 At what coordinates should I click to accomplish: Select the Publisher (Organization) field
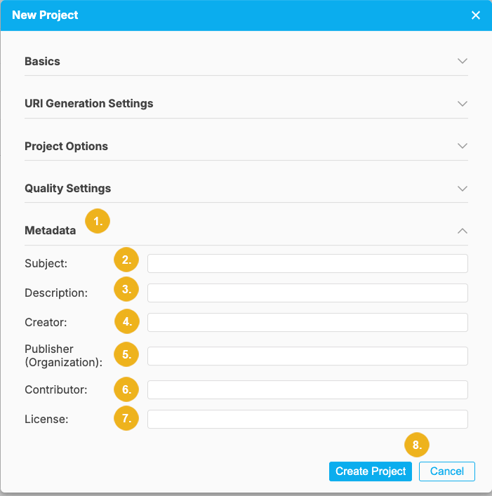click(307, 356)
